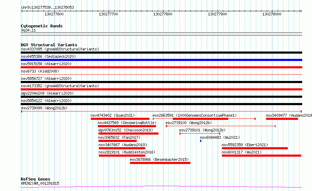Select the blue nsv6455386 Sedlazeck2020 bar
Viewport: 312px width, 191px height.
click(161, 60)
